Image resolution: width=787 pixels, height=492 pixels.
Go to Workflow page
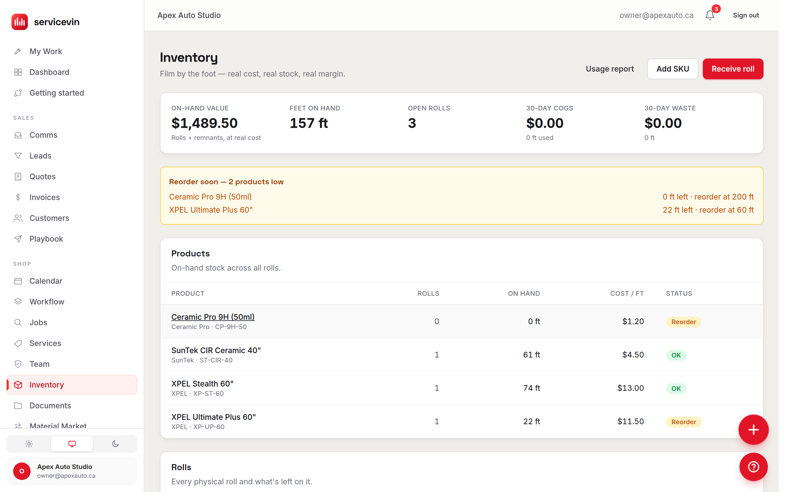point(72,302)
